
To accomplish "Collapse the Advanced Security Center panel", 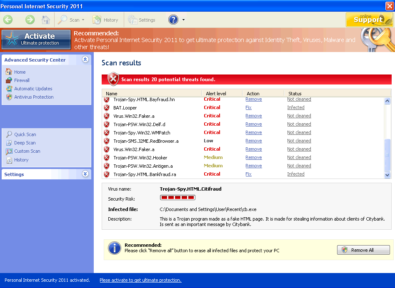I will pos(85,60).
